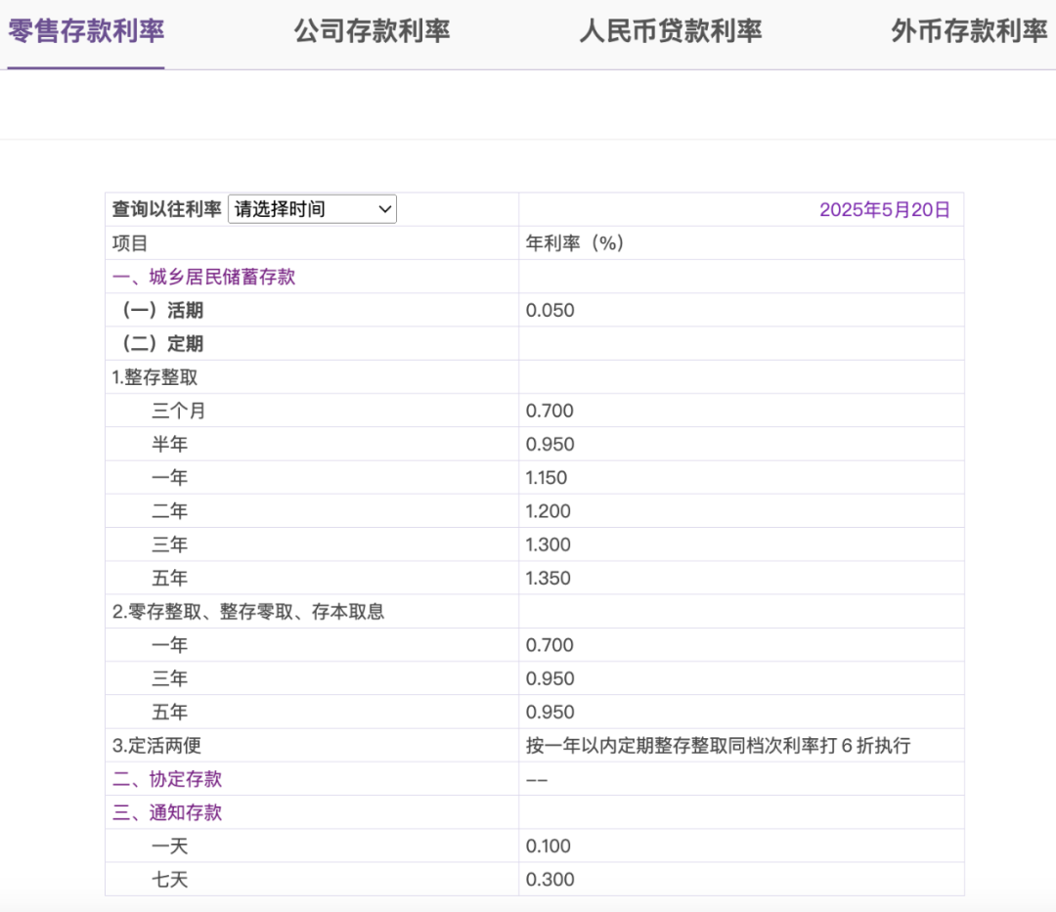Click 三个月 row label
Image resolution: width=1056 pixels, height=912 pixels.
click(179, 411)
